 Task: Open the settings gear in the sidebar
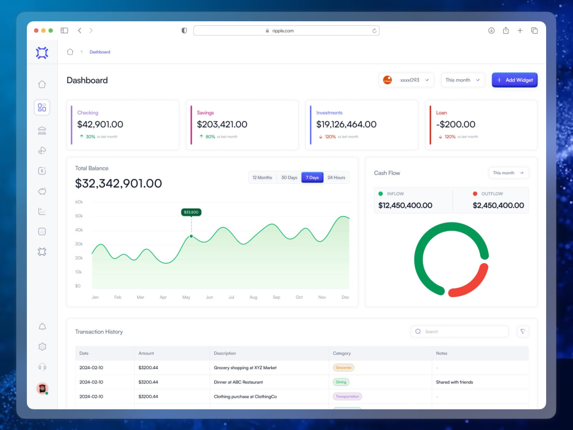(42, 346)
